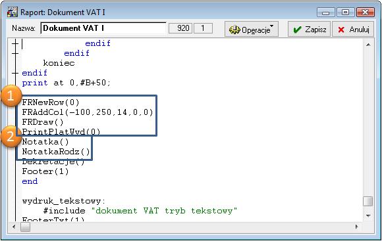This screenshot has height=241, width=382.
Task: Click the horizontal scrollbar right arrow
Action: coord(357,227)
